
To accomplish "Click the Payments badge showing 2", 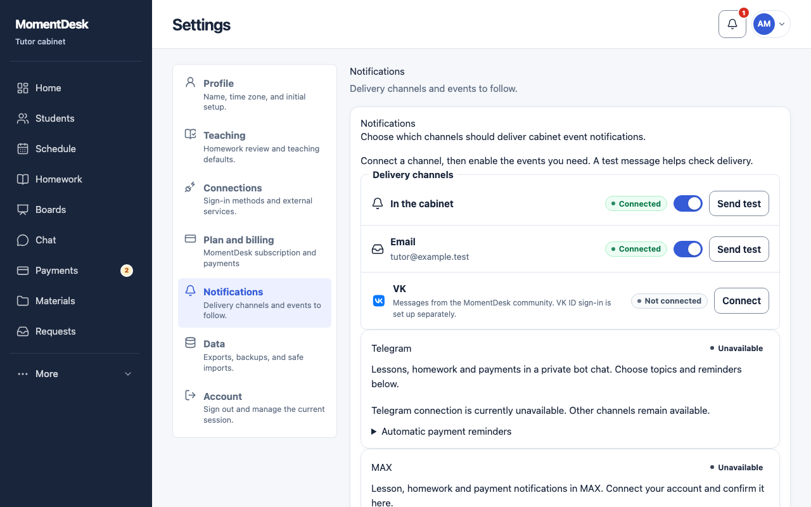I will [127, 271].
